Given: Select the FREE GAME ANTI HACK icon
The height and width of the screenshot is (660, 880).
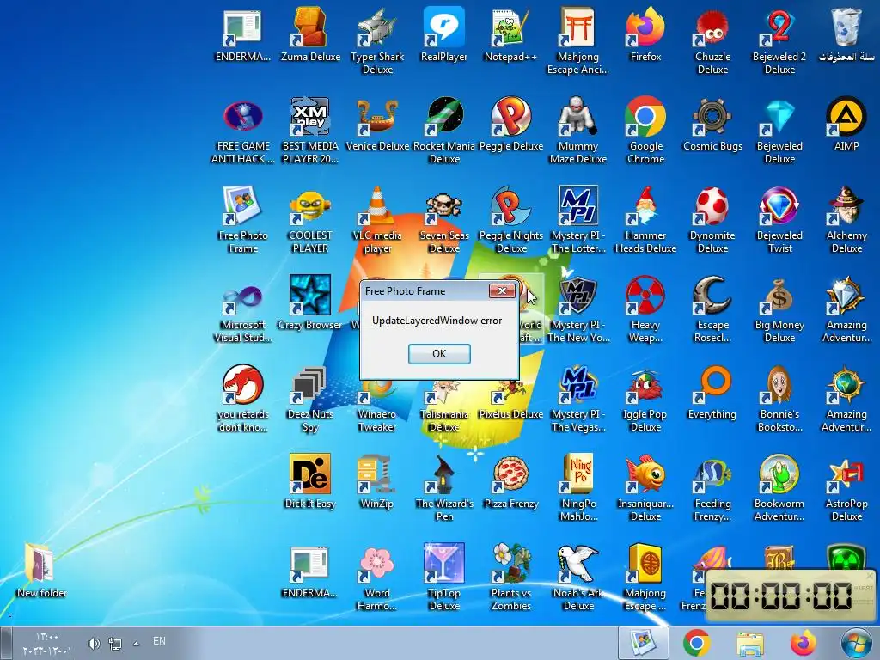Looking at the screenshot, I should pyautogui.click(x=243, y=131).
